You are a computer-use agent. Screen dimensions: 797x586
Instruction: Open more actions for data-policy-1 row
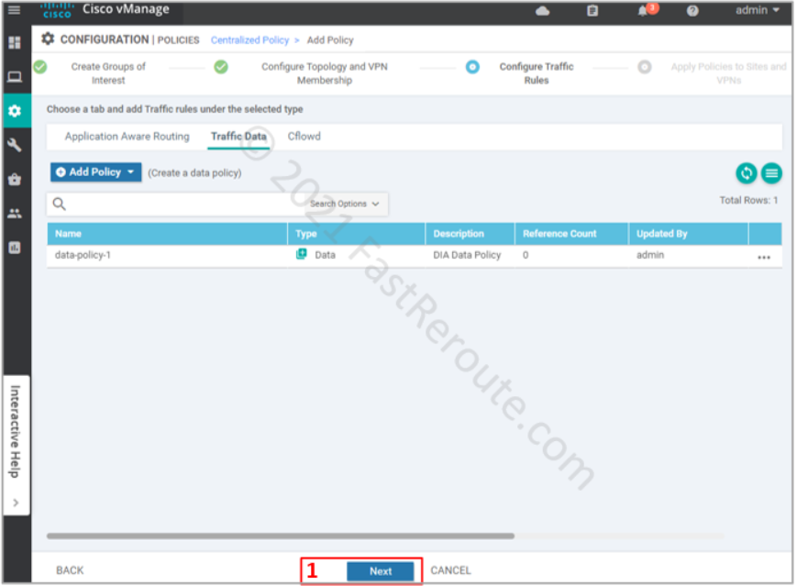tap(764, 257)
